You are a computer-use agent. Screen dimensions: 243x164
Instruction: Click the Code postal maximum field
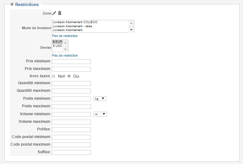(71, 145)
